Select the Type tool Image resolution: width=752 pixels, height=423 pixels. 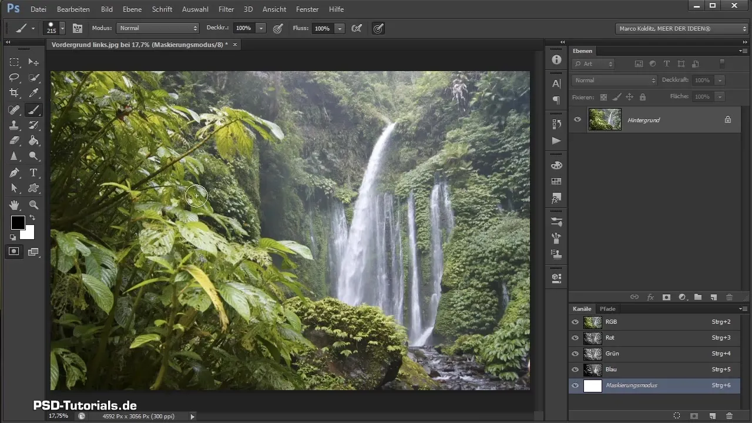point(34,173)
